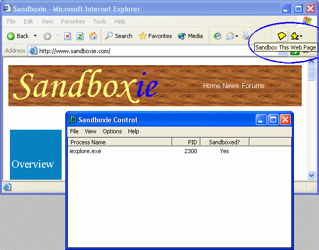Open the Internet Explorer File menu

click(11, 21)
